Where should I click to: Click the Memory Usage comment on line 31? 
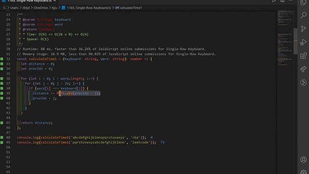pyautogui.click(x=116, y=54)
